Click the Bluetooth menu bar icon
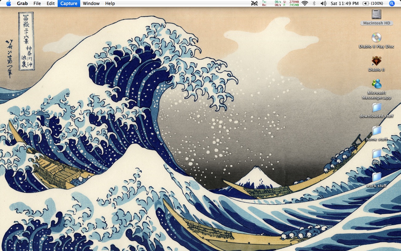This screenshot has height=251, width=401. pyautogui.click(x=314, y=3)
